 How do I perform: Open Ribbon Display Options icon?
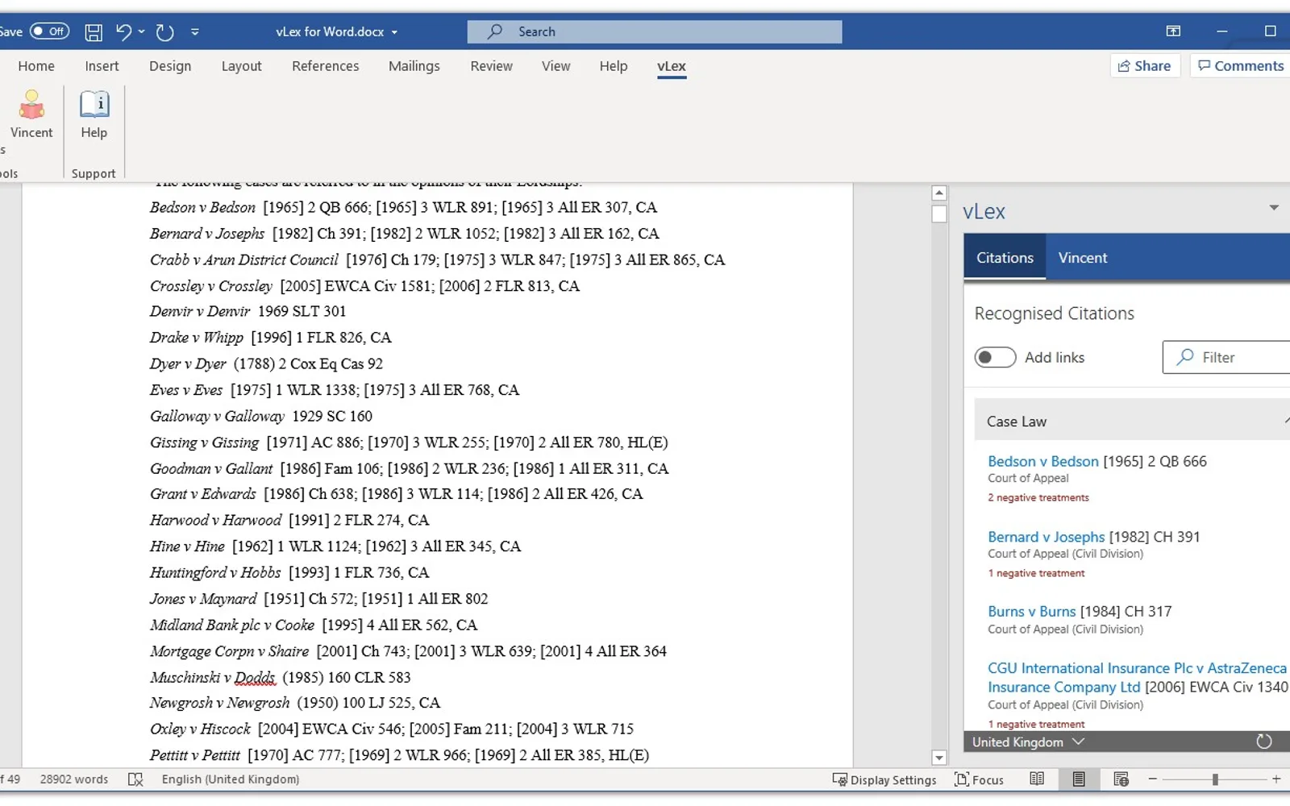coord(1173,31)
